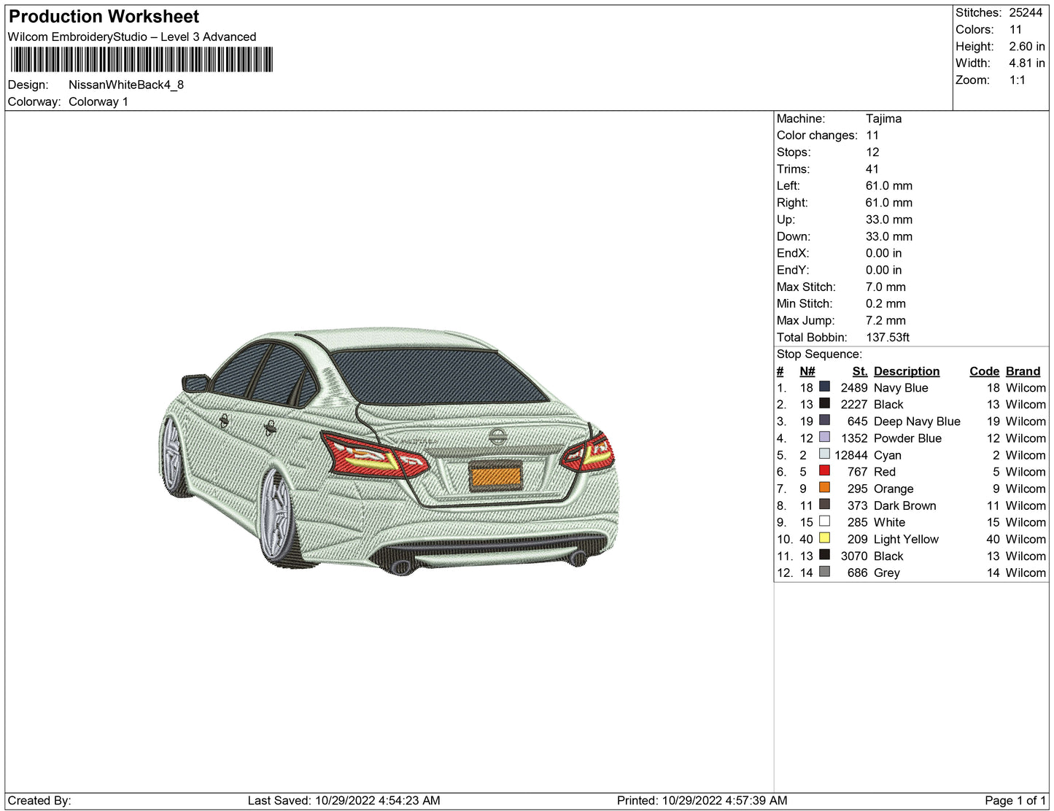This screenshot has height=811, width=1054.
Task: Click the barcode under the worksheet title
Action: [142, 60]
